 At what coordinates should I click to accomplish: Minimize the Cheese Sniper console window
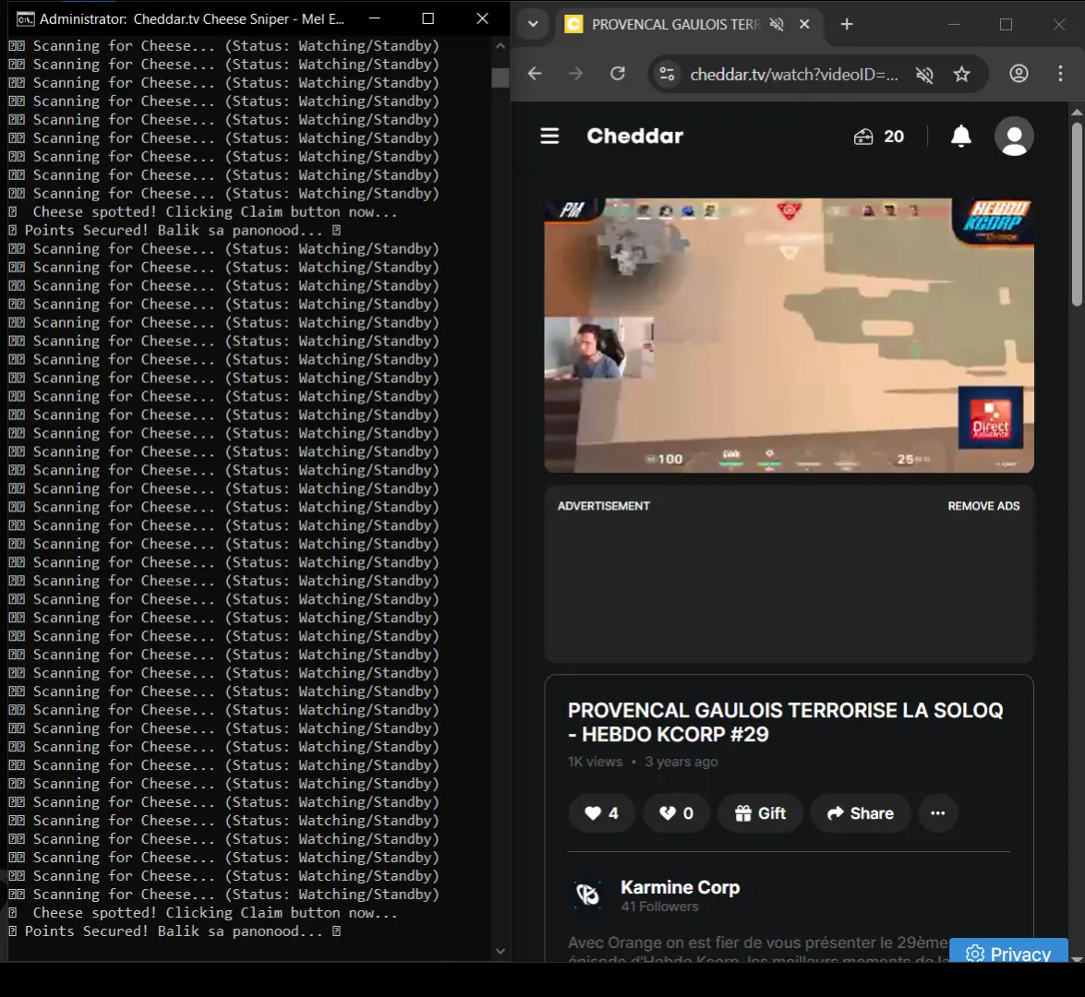374,18
